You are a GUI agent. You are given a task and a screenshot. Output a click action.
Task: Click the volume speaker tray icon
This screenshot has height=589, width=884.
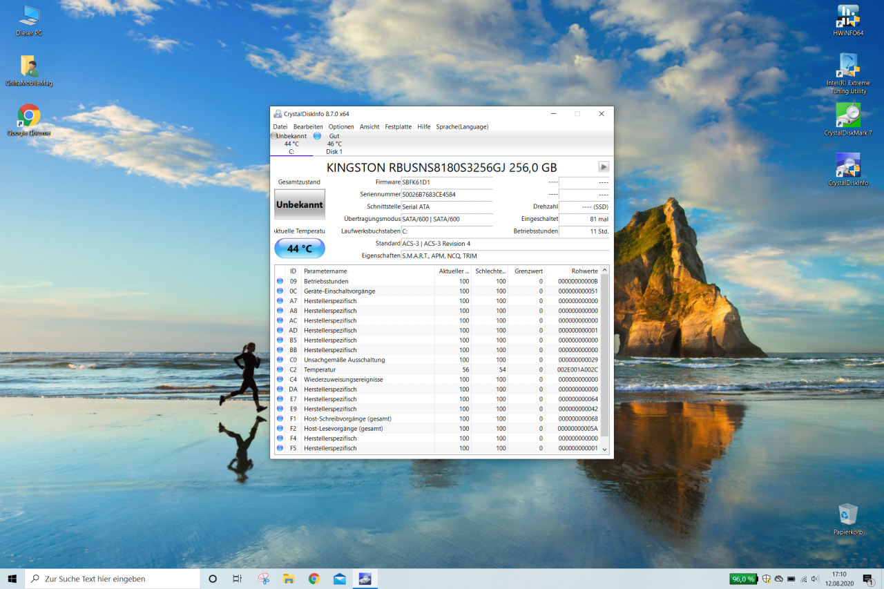[815, 579]
